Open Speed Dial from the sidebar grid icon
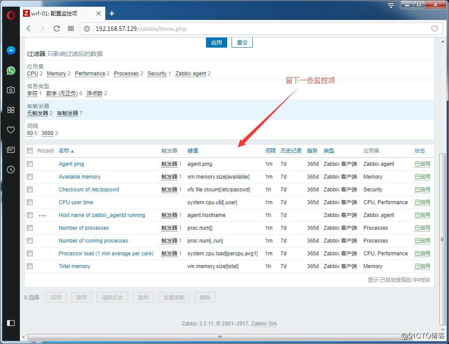The width and height of the screenshot is (449, 344). [11, 110]
